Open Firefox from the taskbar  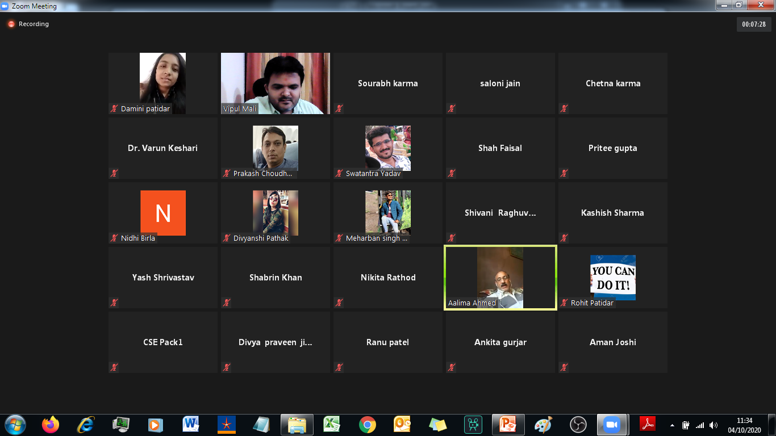(51, 425)
